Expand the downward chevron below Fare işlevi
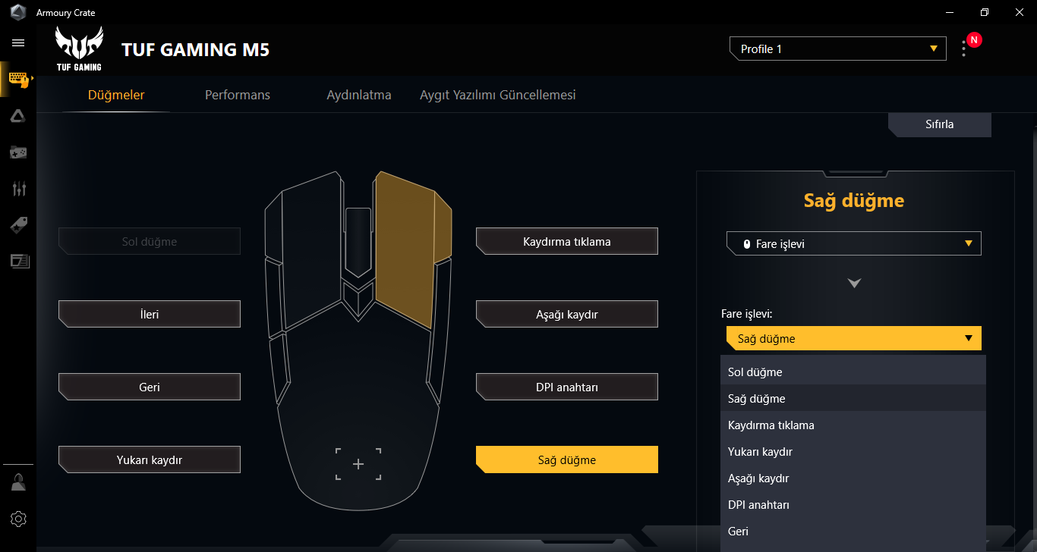 coord(854,283)
